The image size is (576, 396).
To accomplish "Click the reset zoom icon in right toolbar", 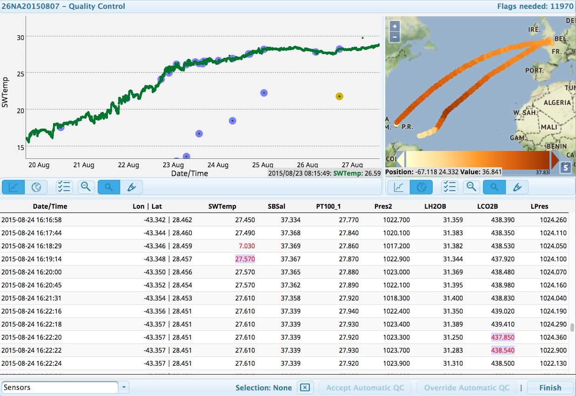I will (x=471, y=187).
